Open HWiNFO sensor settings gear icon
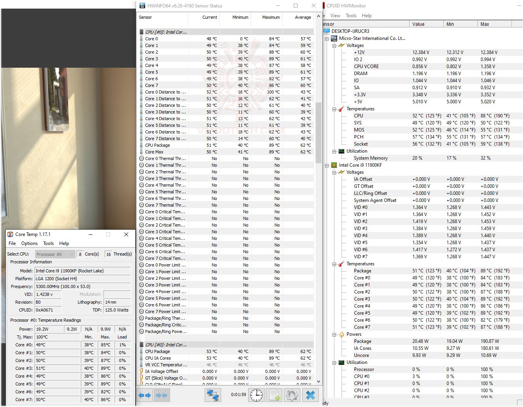Image resolution: width=523 pixels, height=407 pixels. [292, 395]
